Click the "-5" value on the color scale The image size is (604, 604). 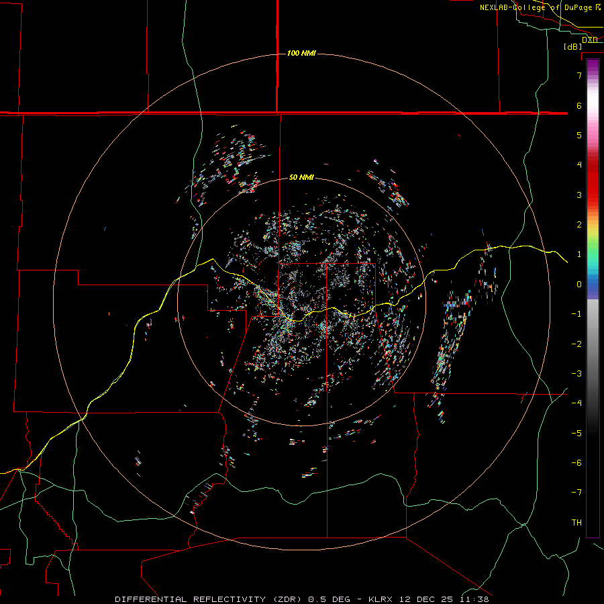pyautogui.click(x=576, y=434)
